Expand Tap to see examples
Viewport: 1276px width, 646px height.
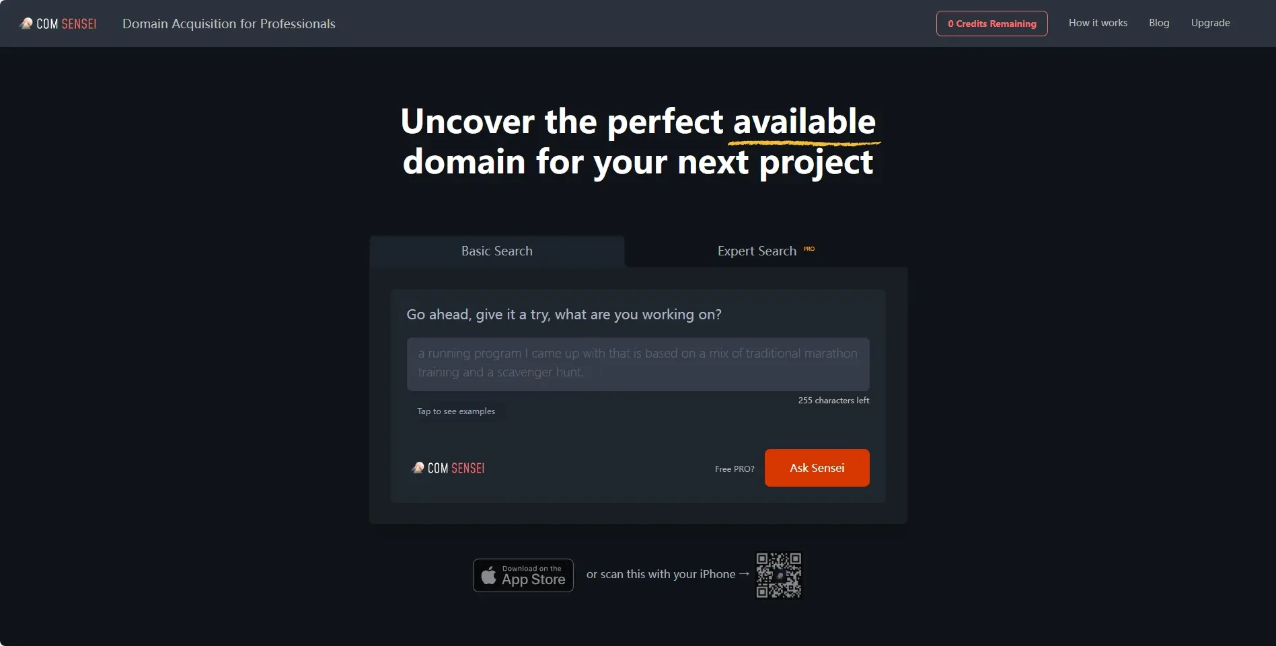coord(456,411)
